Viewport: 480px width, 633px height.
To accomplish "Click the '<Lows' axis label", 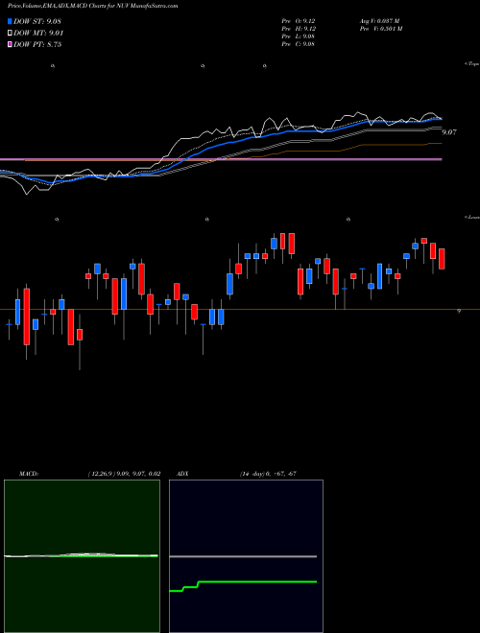I will tap(472, 217).
